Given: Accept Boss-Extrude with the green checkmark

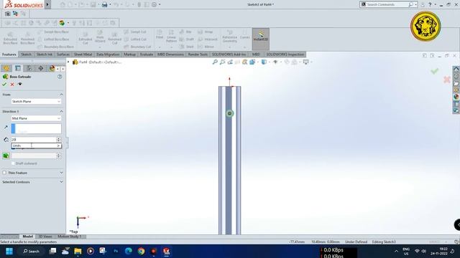Looking at the screenshot, I should click(4, 85).
